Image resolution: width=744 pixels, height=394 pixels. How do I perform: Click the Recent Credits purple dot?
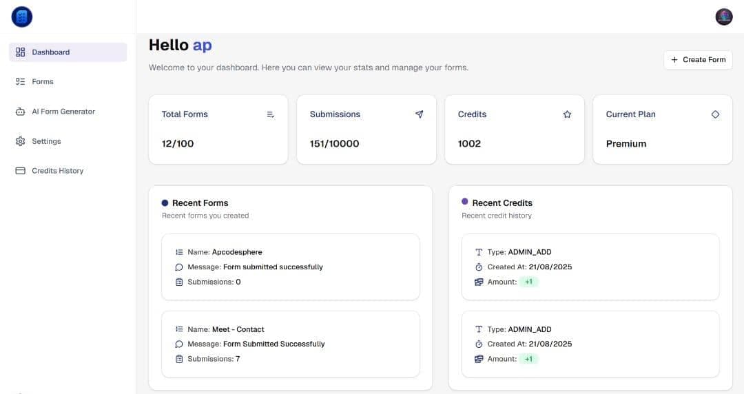point(465,202)
